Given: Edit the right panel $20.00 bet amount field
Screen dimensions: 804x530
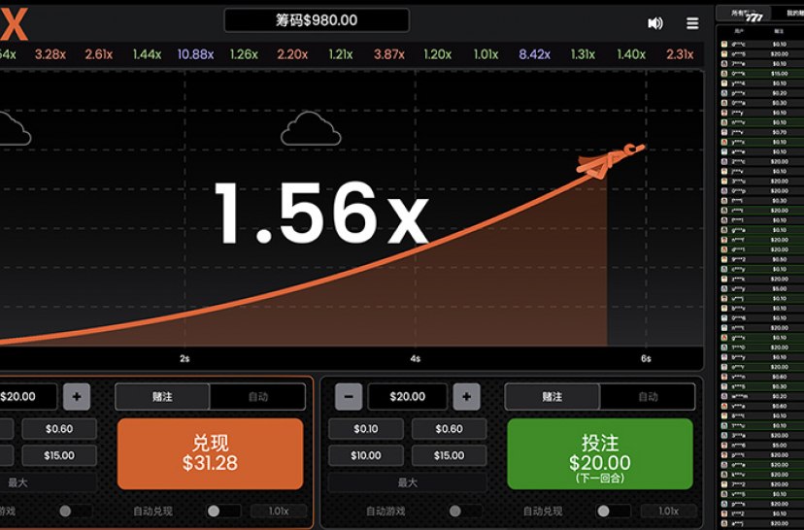Looking at the screenshot, I should (x=408, y=397).
